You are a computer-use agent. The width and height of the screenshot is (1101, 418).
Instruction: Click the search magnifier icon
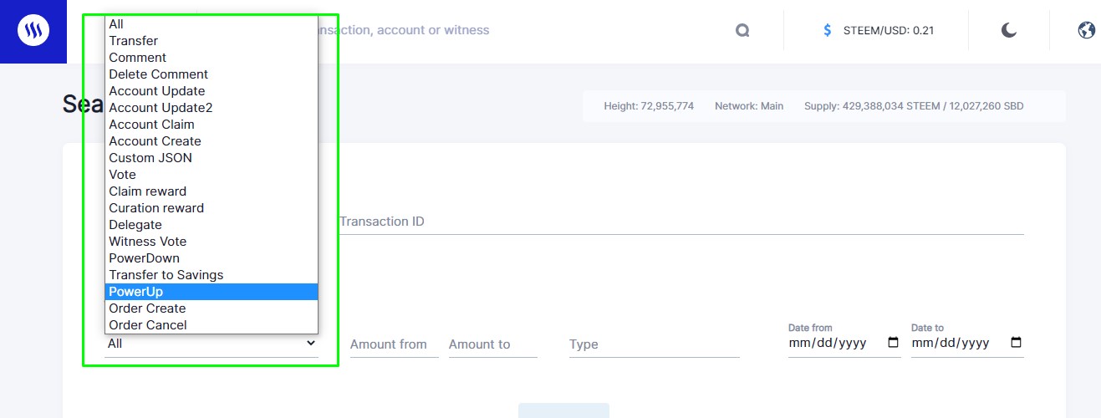pos(742,31)
